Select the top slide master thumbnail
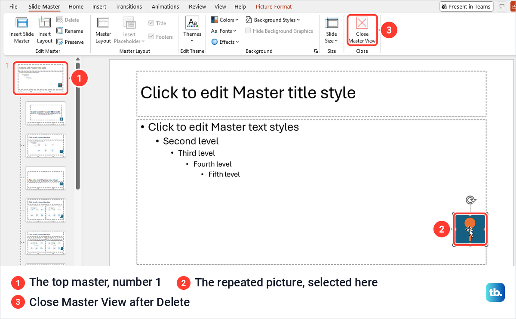This screenshot has height=319, width=516. click(x=40, y=78)
